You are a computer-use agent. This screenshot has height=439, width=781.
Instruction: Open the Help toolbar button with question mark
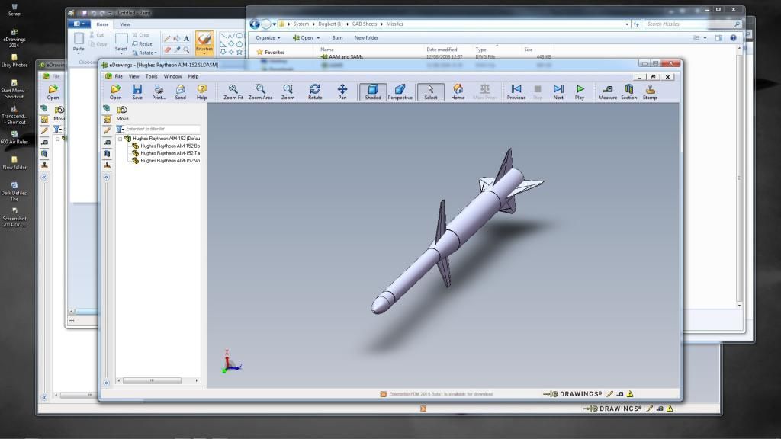pos(201,92)
